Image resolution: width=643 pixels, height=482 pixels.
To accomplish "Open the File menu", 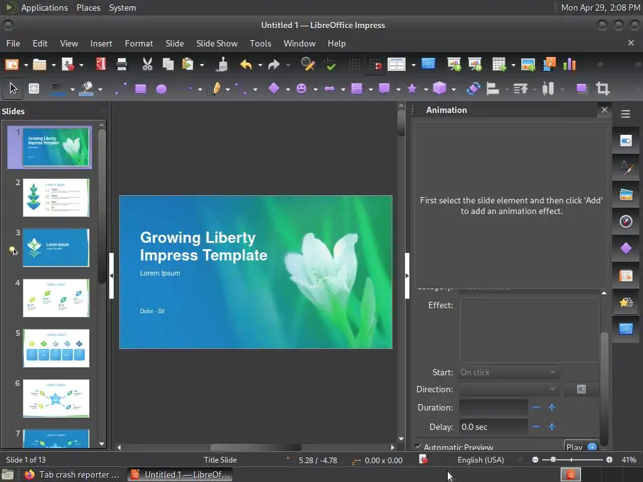I will [x=13, y=43].
